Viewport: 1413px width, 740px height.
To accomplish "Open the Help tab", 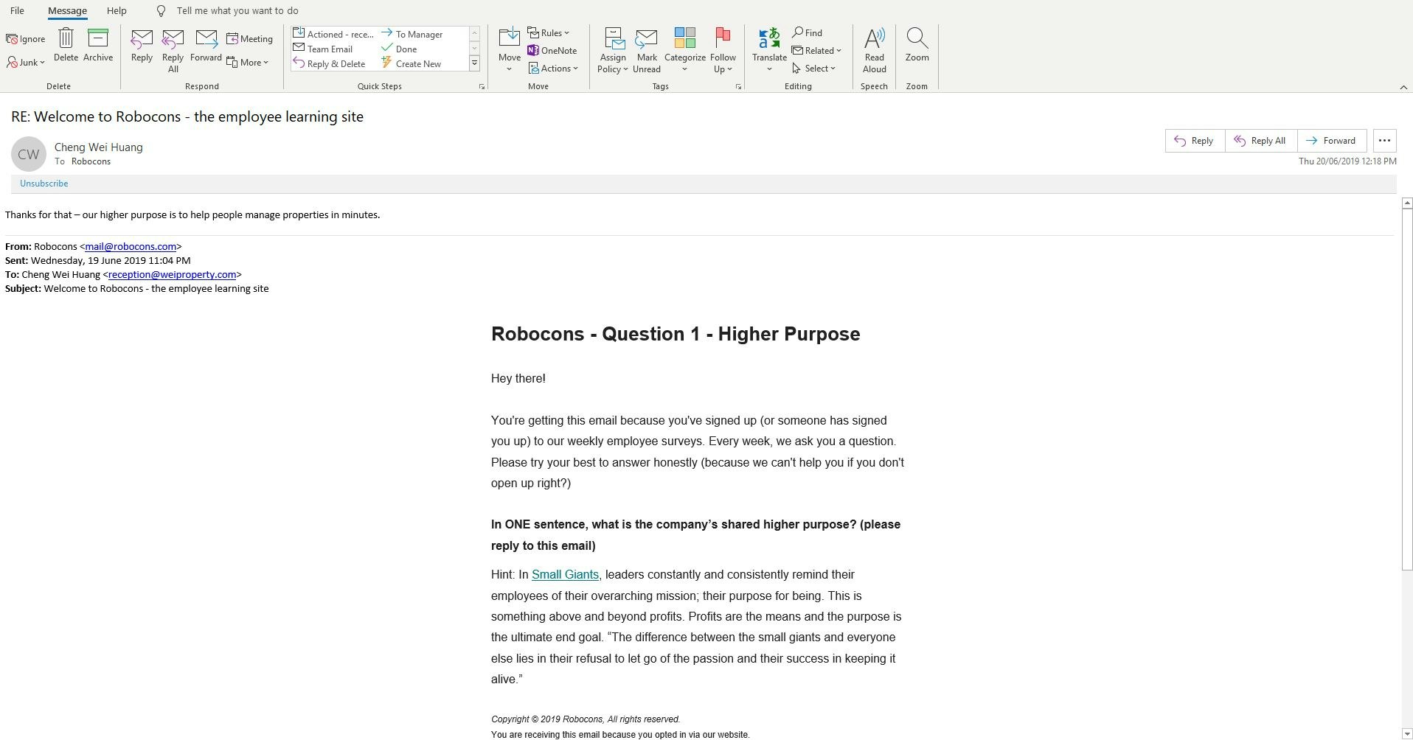I will tap(117, 10).
